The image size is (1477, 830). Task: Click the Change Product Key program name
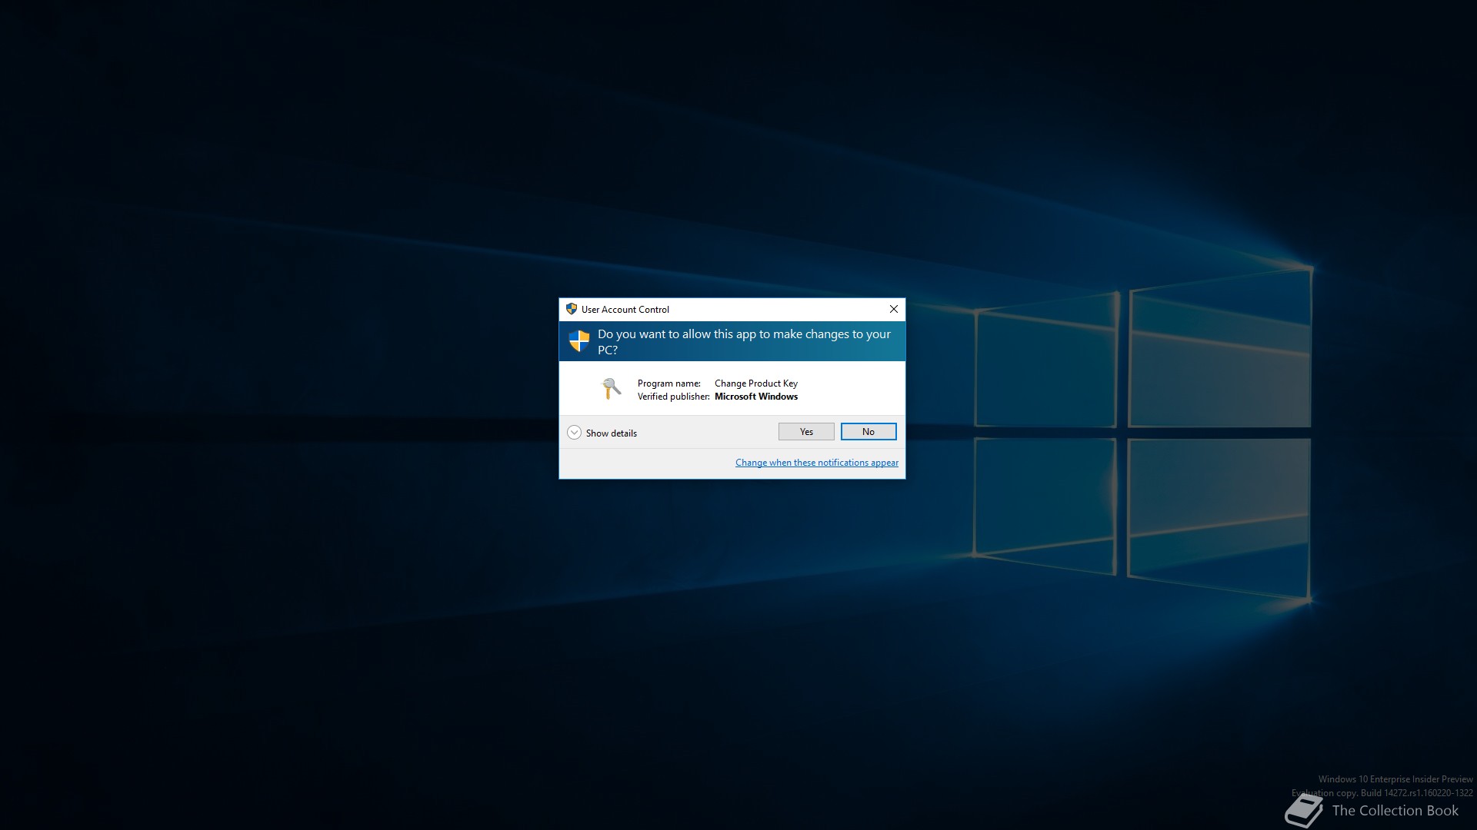coord(755,383)
